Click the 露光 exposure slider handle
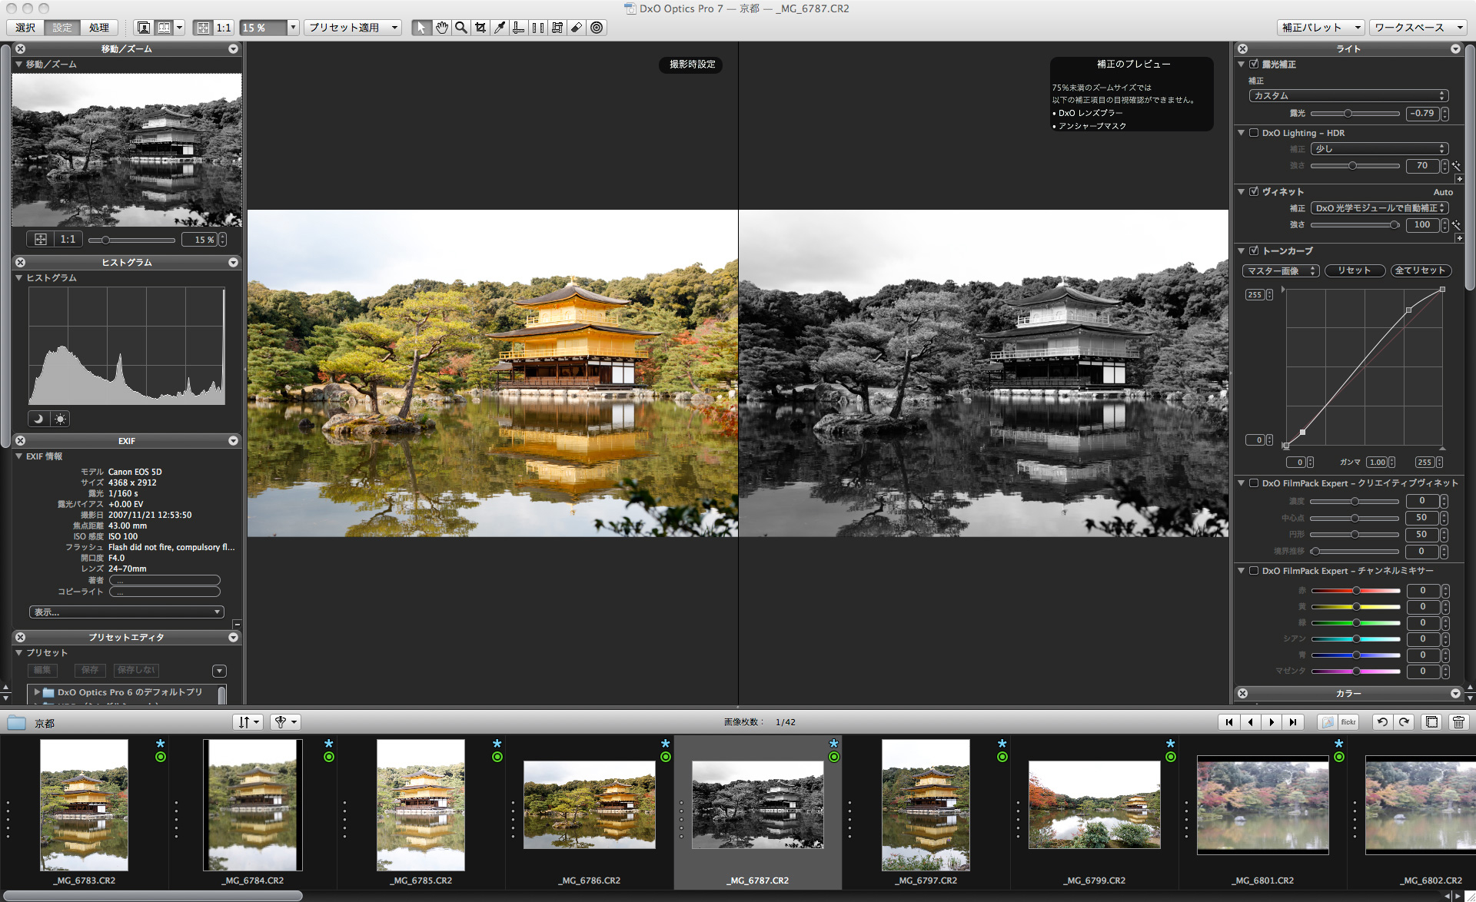This screenshot has height=902, width=1476. [1348, 114]
